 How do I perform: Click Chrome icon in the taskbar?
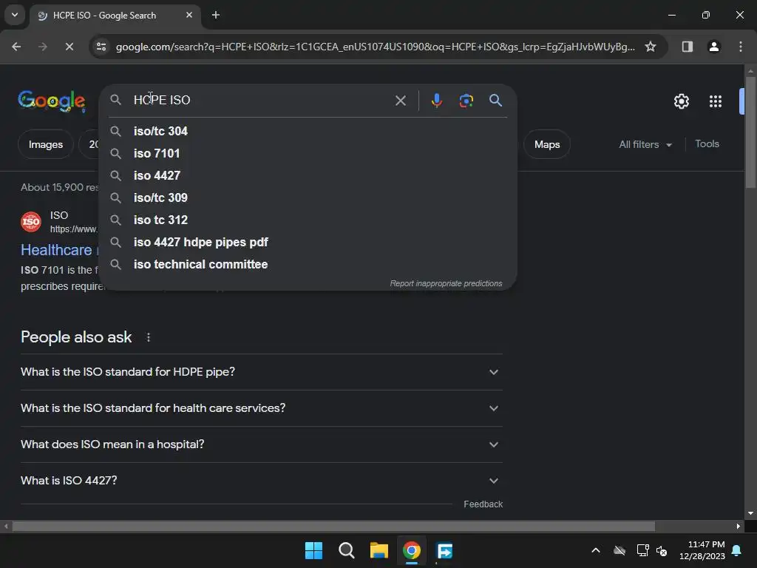(412, 550)
